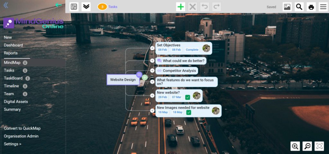Viewport: 329px width, 154px height.
Task: Click the fit-to-screen icon
Action: pos(319,146)
